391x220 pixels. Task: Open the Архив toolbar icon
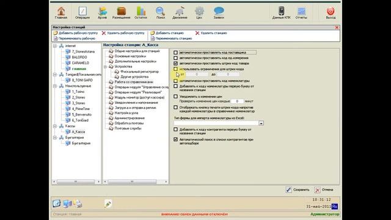[102, 13]
